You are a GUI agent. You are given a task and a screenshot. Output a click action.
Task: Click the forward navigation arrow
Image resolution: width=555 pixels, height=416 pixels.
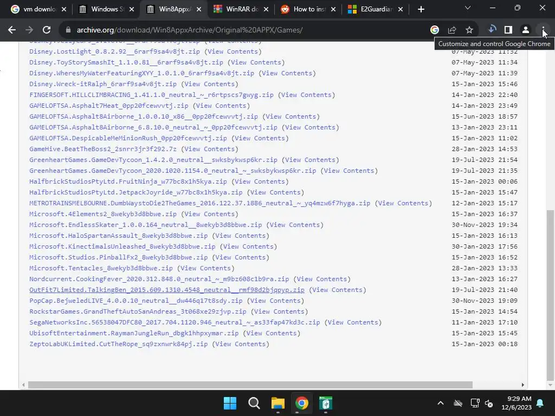29,30
